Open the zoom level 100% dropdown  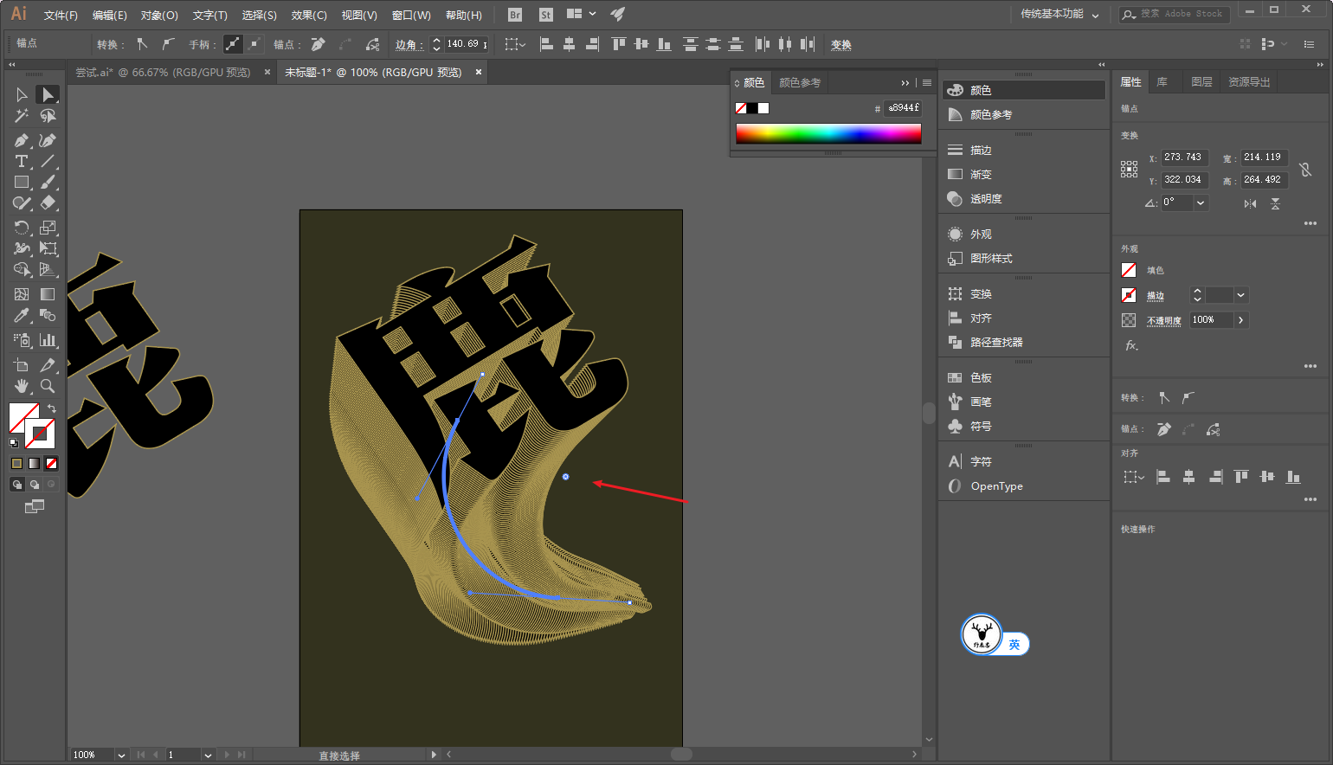click(x=120, y=755)
